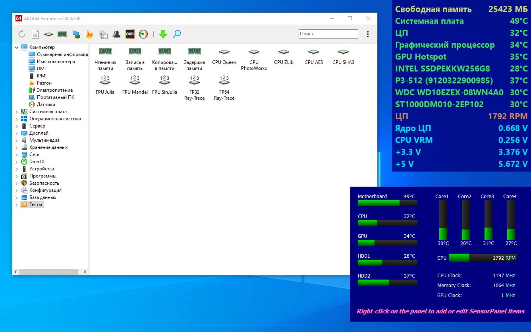531x332 pixels.
Task: Expand the Хранение данных tree node
Action: (17, 147)
